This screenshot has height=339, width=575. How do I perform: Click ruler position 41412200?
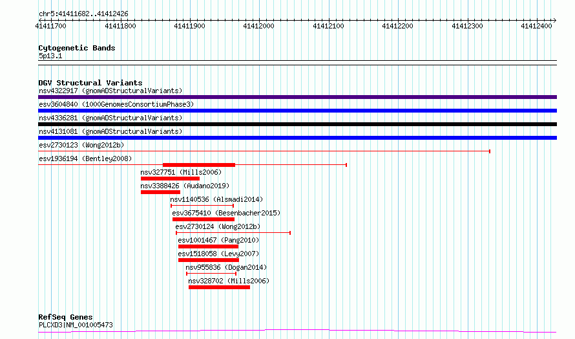point(398,26)
